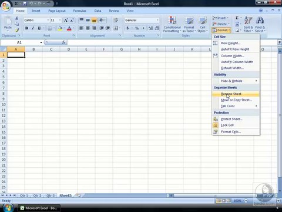282x212 pixels.
Task: Select column C header
Action: pos(51,49)
